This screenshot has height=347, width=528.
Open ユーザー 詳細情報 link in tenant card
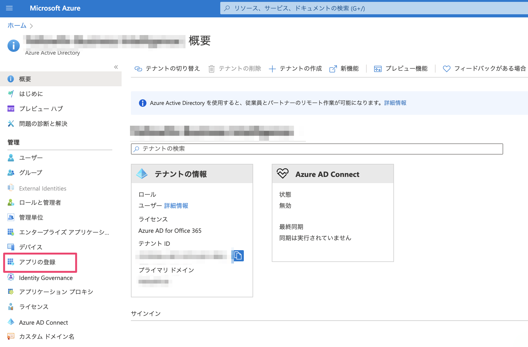176,206
